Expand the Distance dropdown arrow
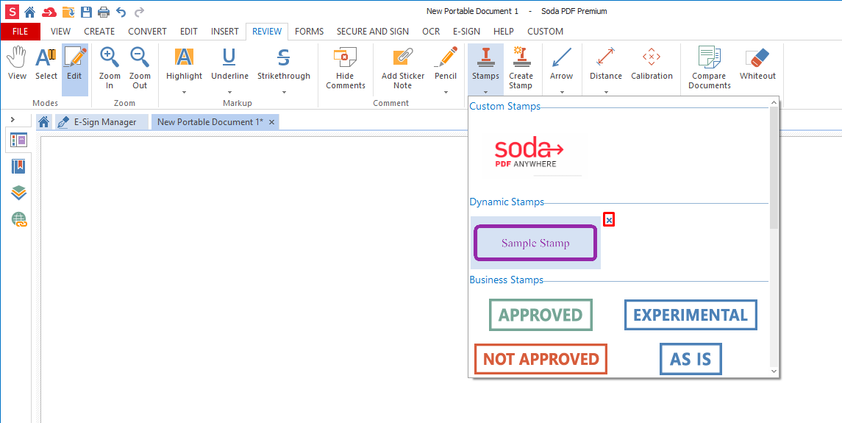The height and width of the screenshot is (423, 842). [606, 93]
